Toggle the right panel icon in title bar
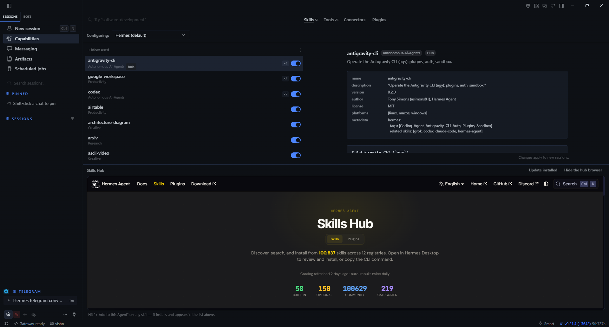609x327 pixels. (x=561, y=6)
